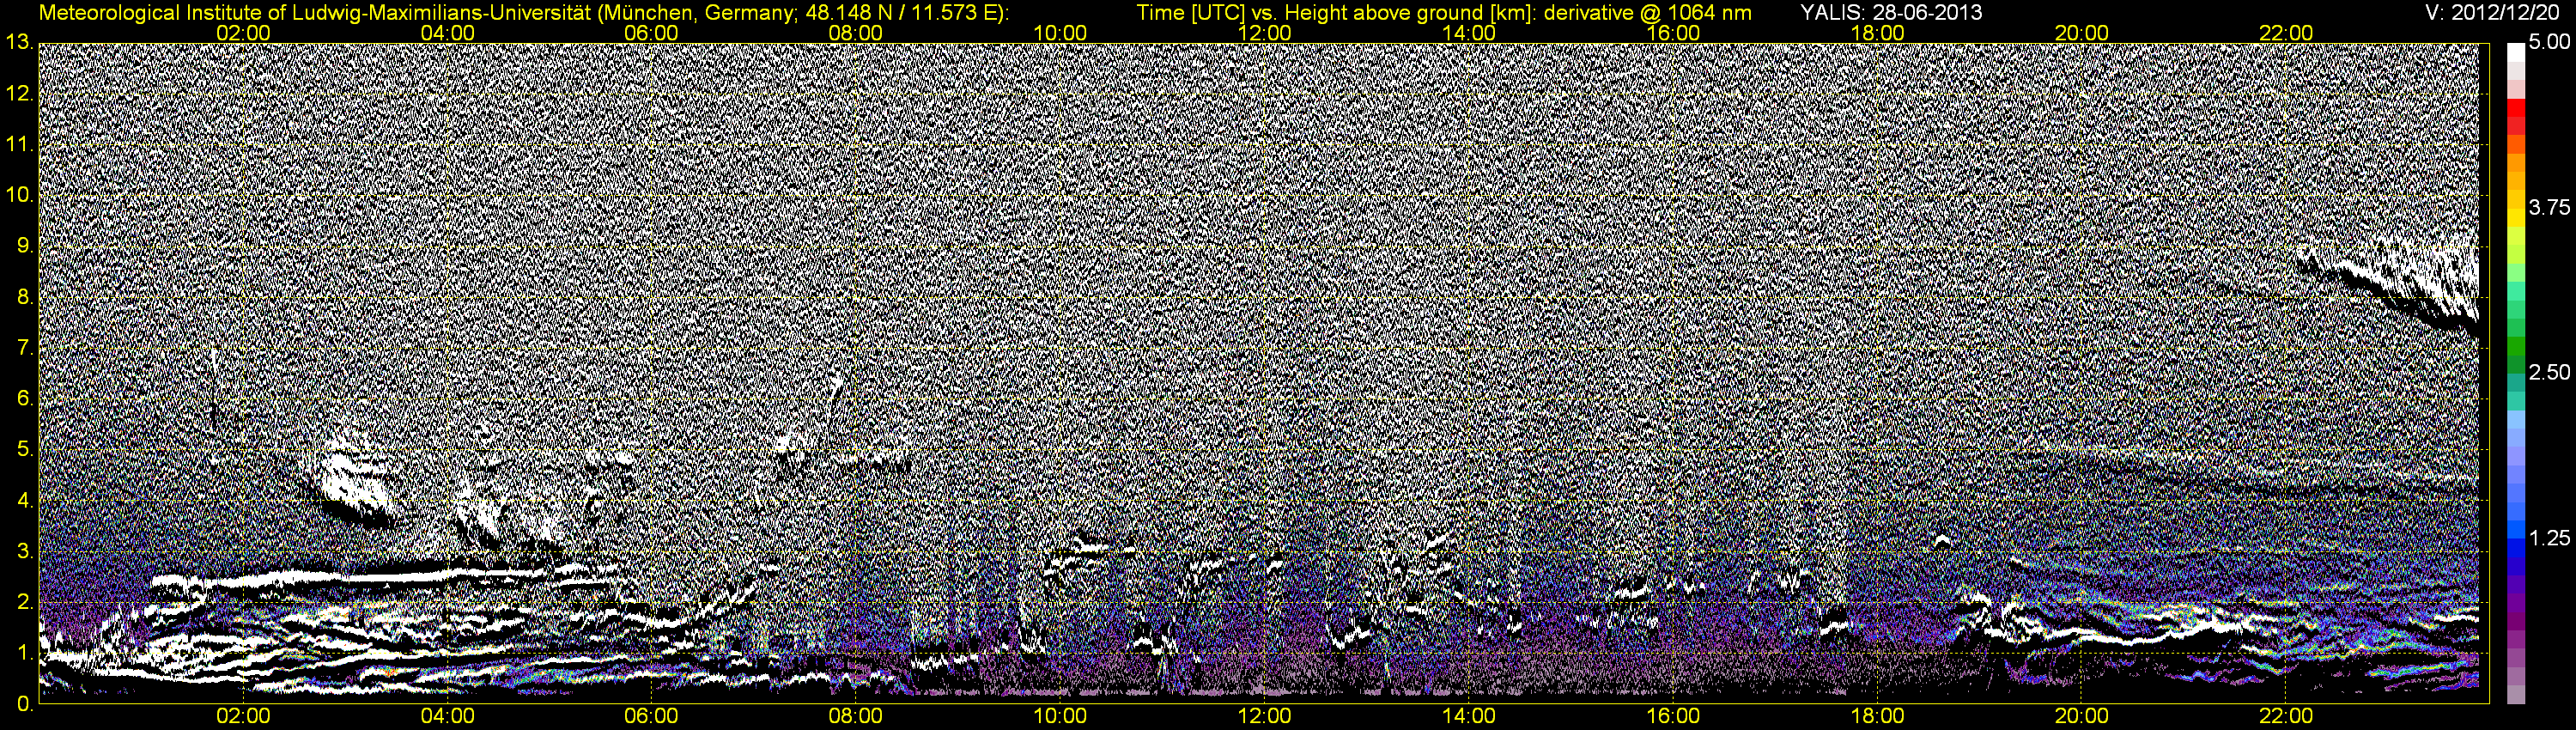This screenshot has width=2576, height=730.
Task: Select the 3.75 colorbar value label
Action: coord(2549,208)
